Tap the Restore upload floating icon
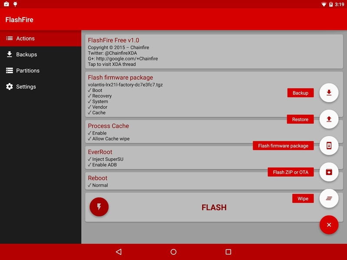This screenshot has width=347, height=260. click(x=329, y=119)
